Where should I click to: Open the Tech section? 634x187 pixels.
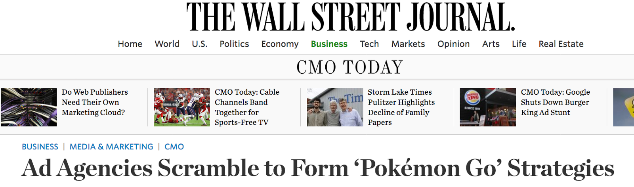[369, 44]
